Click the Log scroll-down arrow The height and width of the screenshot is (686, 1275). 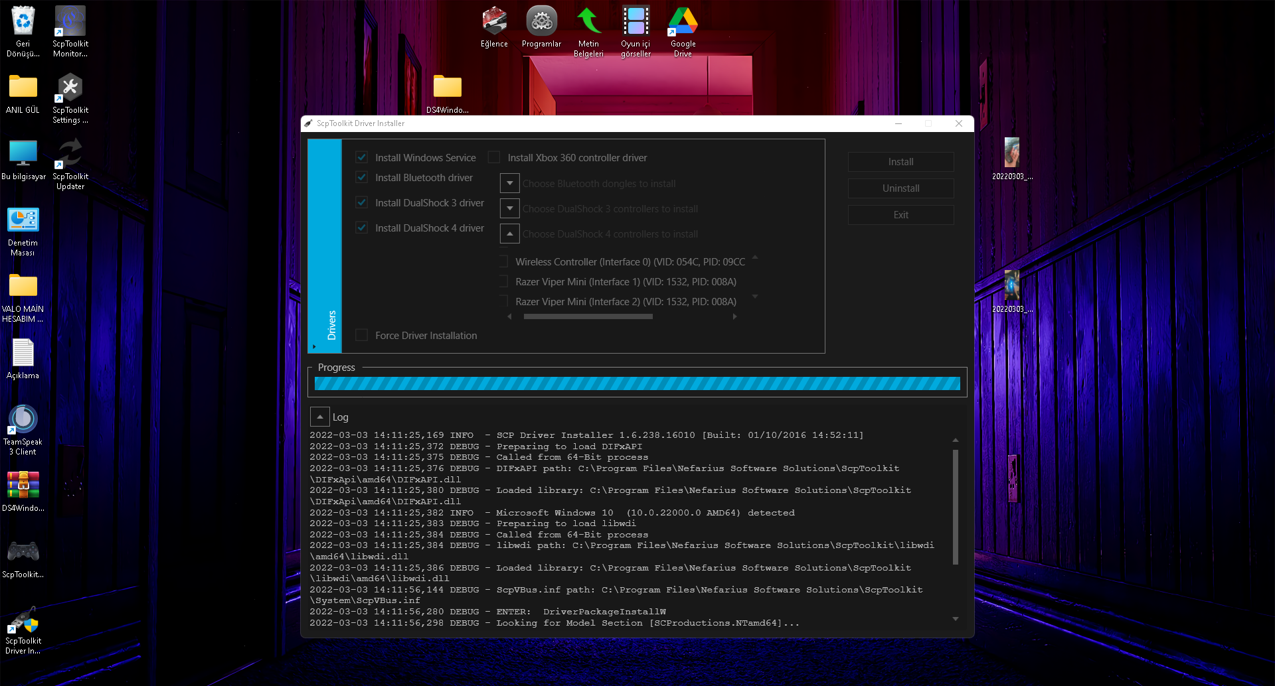(x=956, y=619)
